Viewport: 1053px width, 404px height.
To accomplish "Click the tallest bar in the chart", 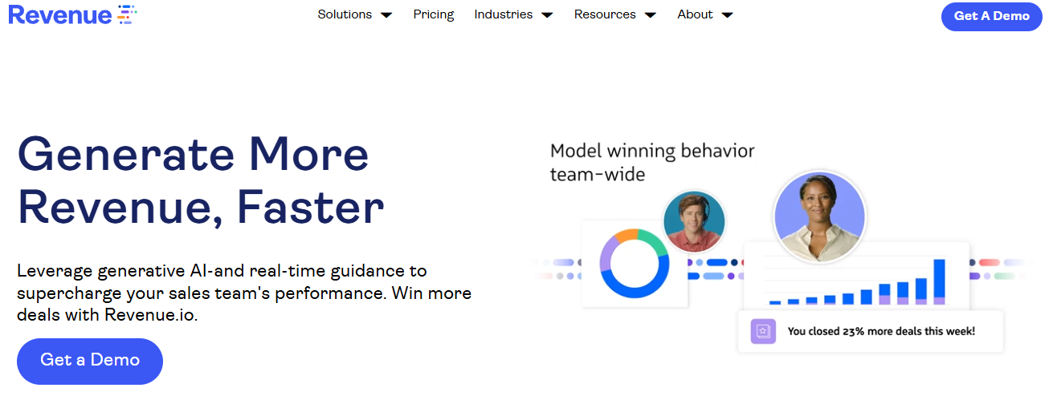I will coord(939,281).
